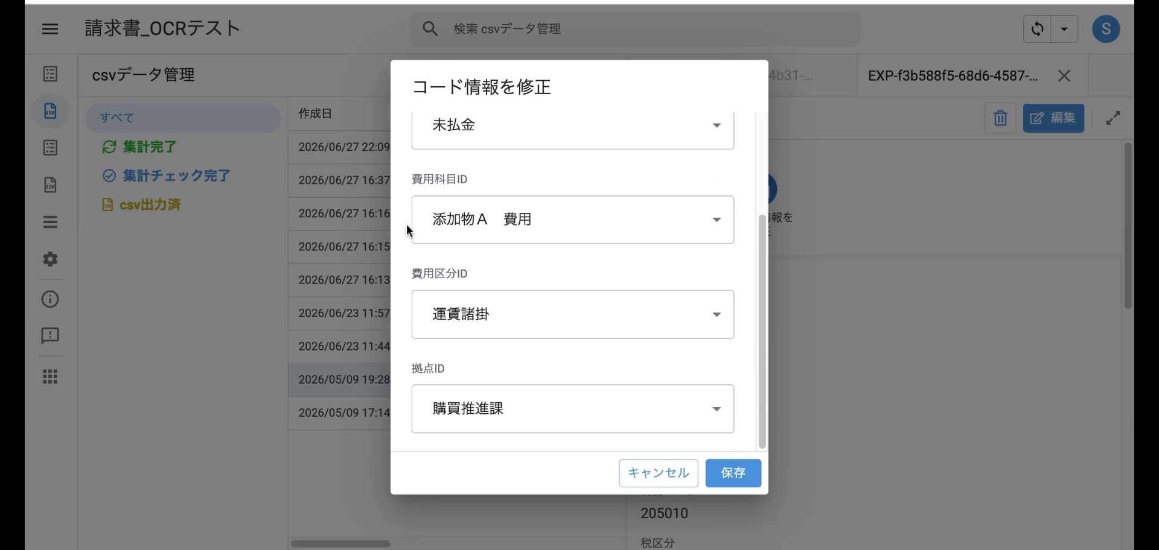This screenshot has height=550, width=1159.
Task: Select the 集計チェック完了 filter
Action: 167,176
